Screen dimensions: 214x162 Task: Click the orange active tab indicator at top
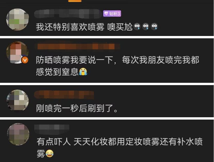coord(75,1)
